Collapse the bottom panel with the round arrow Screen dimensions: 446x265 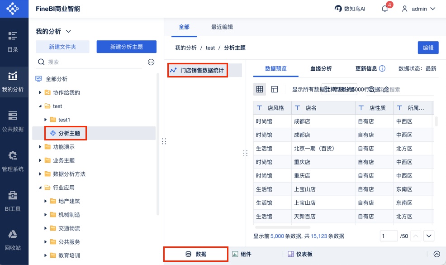click(437, 254)
